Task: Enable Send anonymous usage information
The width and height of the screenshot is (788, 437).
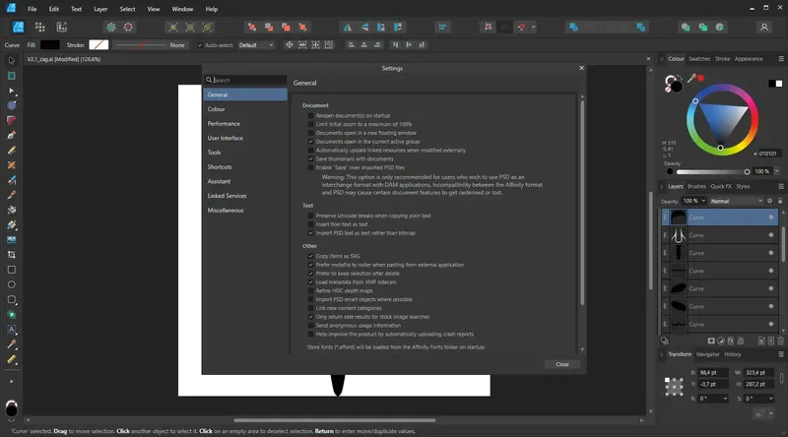Action: click(x=310, y=326)
